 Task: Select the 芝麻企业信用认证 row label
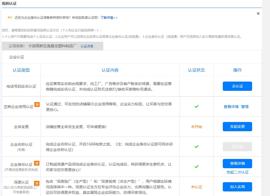(x=18, y=107)
